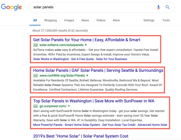Click the magnifying glass search icon
The image size is (181, 140).
click(168, 7)
